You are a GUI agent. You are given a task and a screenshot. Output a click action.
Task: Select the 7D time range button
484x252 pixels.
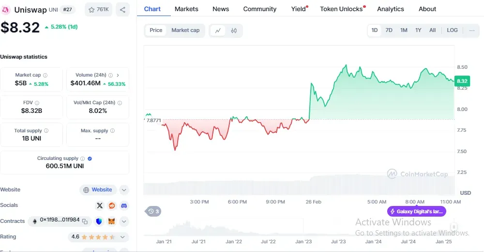[389, 30]
